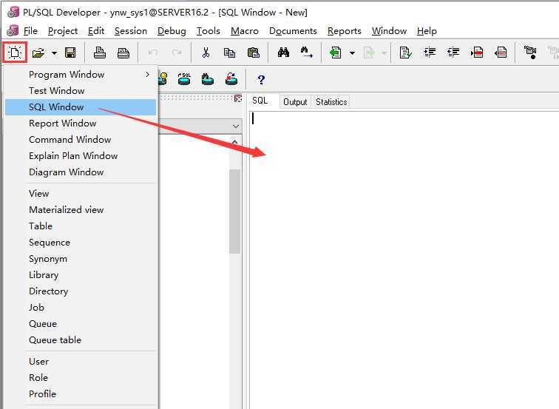Expand the Program Window submenu
This screenshot has width=559, height=409.
click(81, 75)
